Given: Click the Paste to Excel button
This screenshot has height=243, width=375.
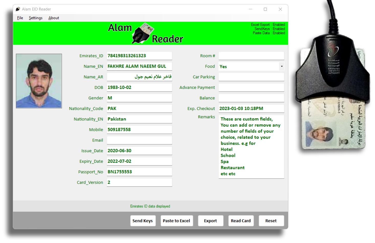Looking at the screenshot, I should click(176, 221).
